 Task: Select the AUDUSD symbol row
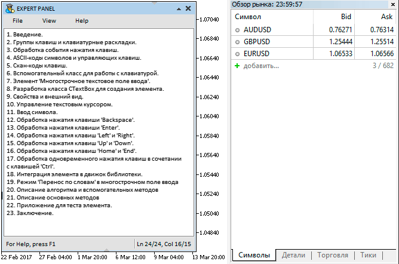[314, 30]
